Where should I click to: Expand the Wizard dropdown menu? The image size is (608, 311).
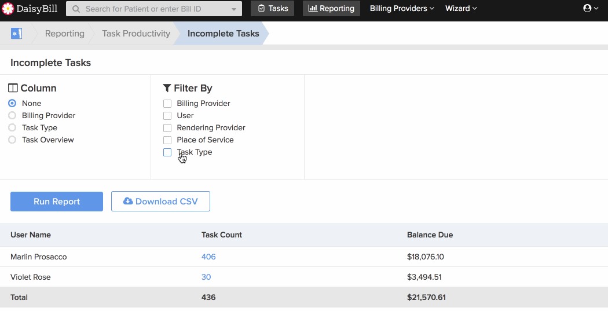click(x=461, y=9)
